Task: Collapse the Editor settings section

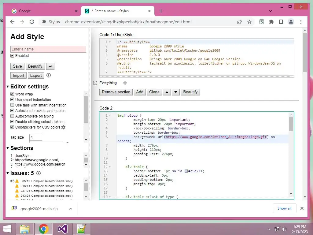Action: pos(8,87)
